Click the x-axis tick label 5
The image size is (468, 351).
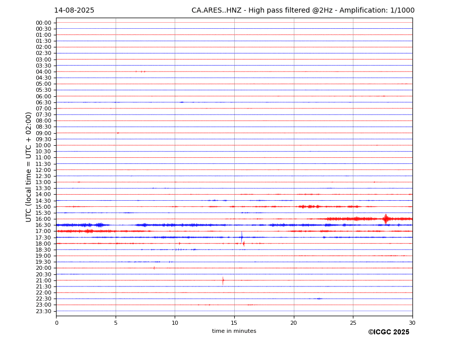(116, 323)
